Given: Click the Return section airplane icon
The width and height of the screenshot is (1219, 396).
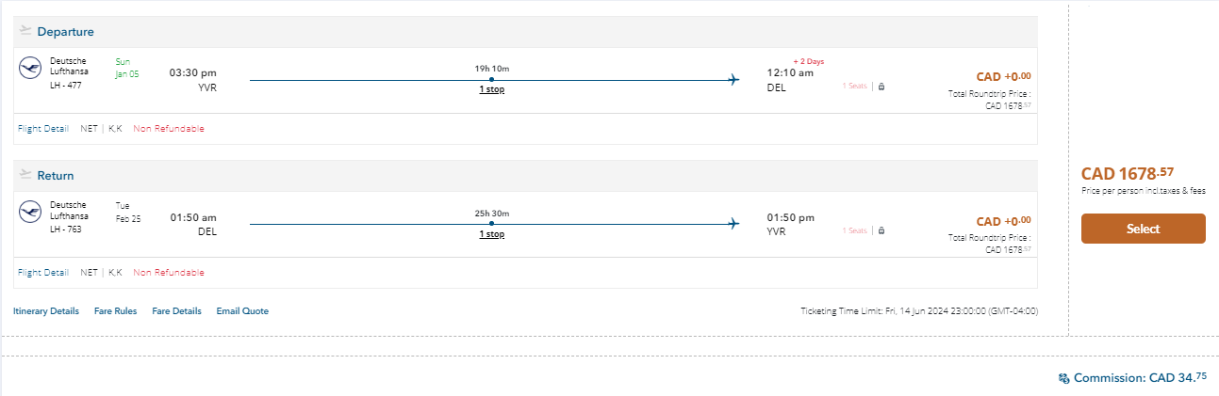Looking at the screenshot, I should pos(25,175).
